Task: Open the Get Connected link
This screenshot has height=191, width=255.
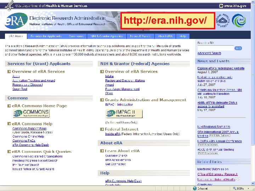Action: pyautogui.click(x=115, y=164)
